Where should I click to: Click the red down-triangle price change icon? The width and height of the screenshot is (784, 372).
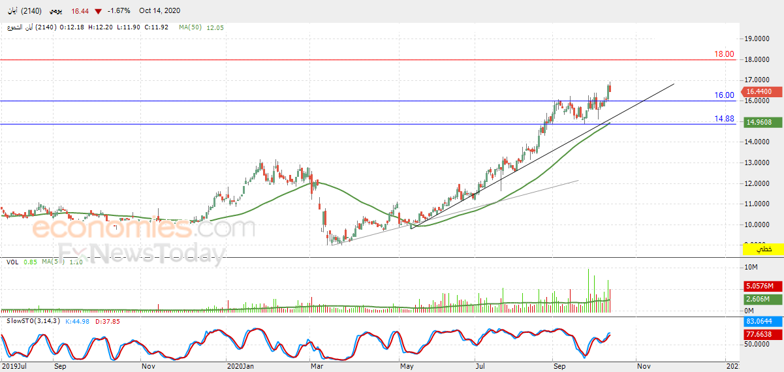pos(97,11)
